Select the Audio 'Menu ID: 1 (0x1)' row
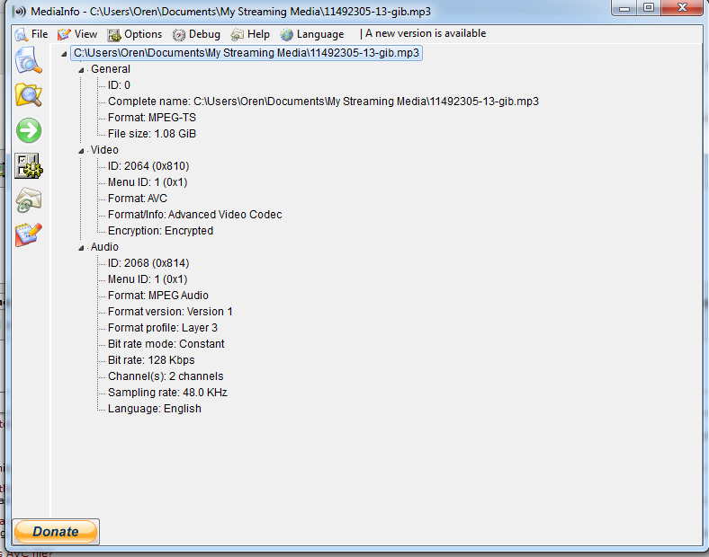Screen dimensions: 709x557 [148, 279]
